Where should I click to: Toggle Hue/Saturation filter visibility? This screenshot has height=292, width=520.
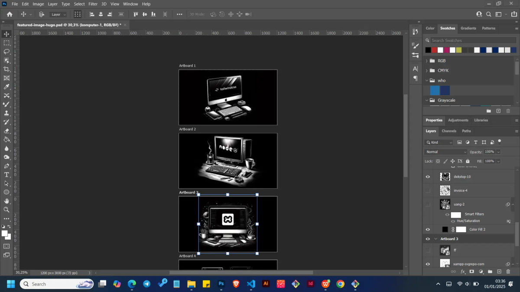pos(453,221)
